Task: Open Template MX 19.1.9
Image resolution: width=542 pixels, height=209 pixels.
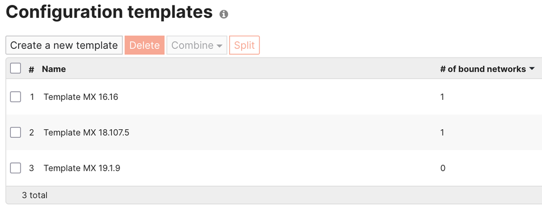Action: coord(82,168)
